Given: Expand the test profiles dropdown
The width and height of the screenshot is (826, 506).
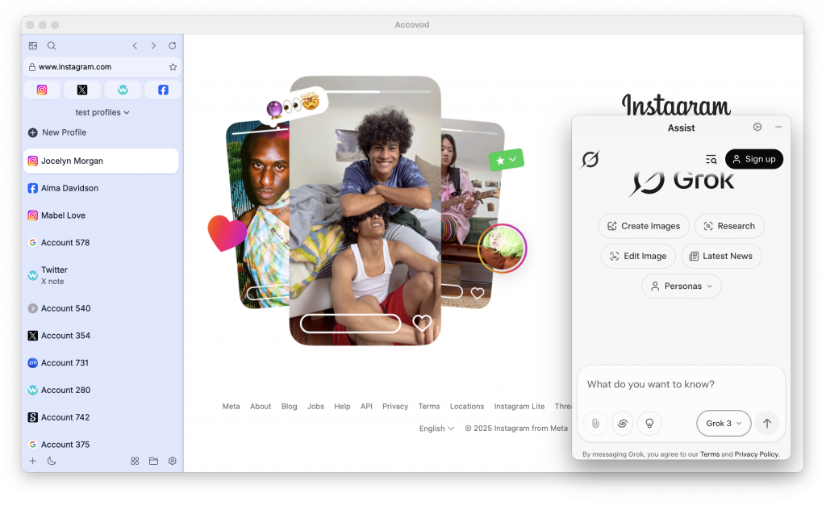Looking at the screenshot, I should [102, 112].
